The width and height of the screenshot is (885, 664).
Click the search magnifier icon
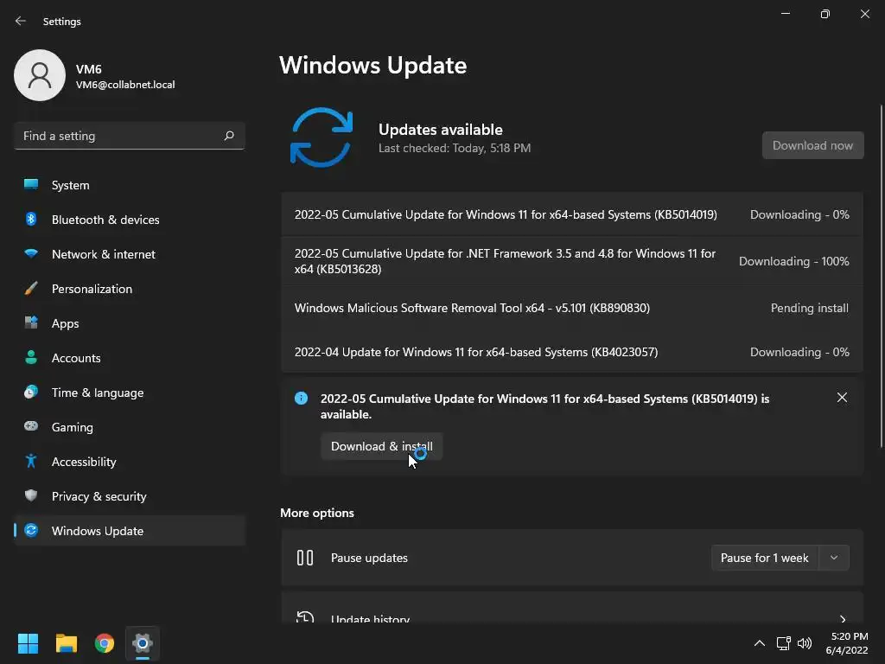[x=228, y=136]
